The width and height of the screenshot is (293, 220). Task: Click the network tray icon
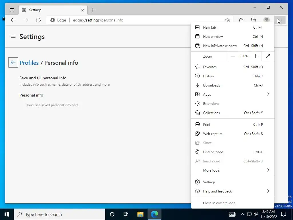click(249, 214)
